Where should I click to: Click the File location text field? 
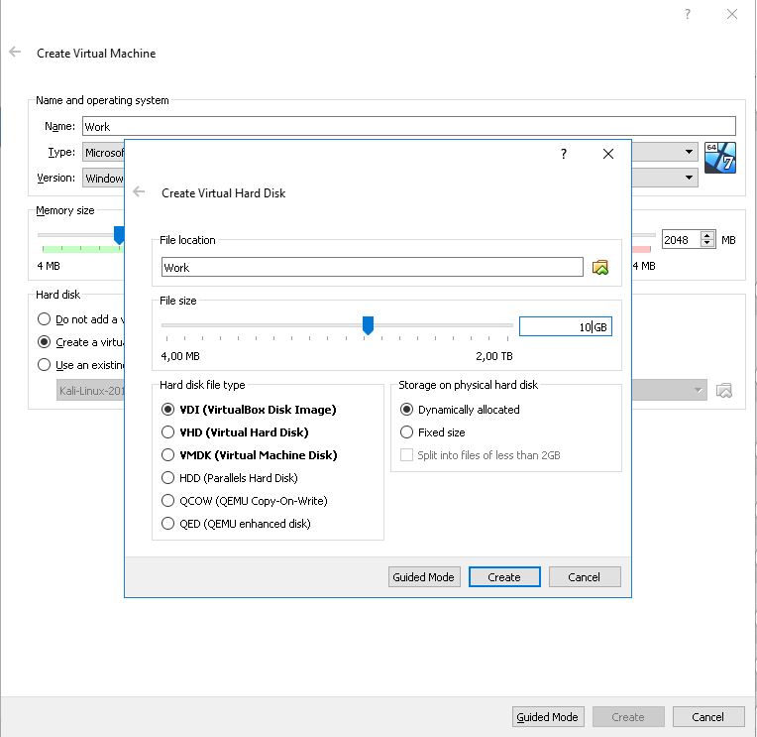tap(372, 268)
